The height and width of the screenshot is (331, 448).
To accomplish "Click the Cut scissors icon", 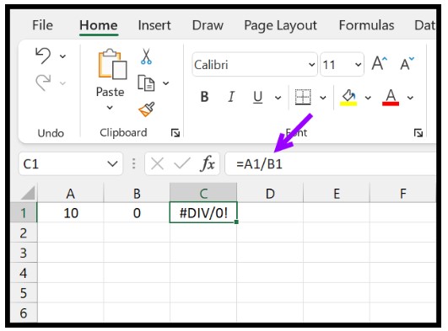I will coord(146,56).
